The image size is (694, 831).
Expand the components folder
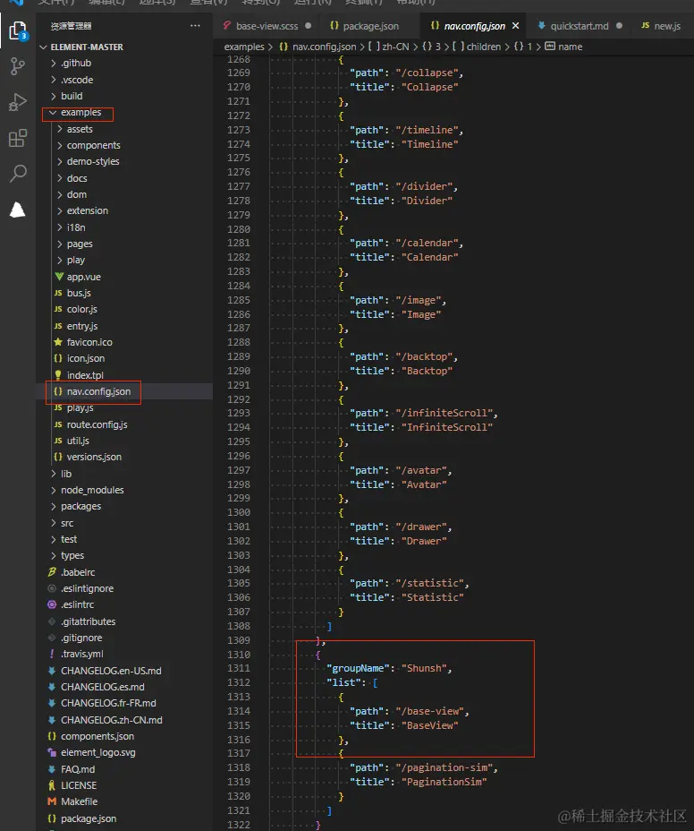point(59,145)
